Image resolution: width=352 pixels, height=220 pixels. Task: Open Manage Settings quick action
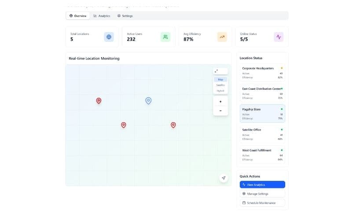(262, 194)
